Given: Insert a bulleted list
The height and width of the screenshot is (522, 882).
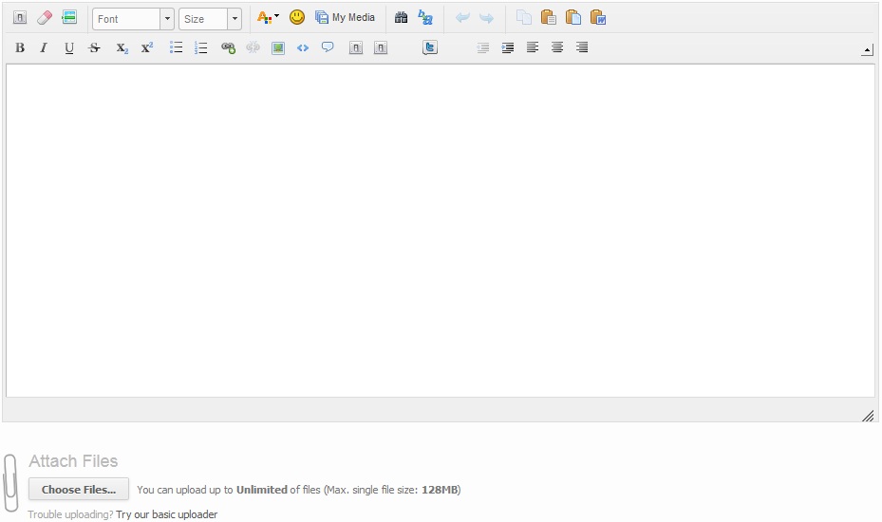Looking at the screenshot, I should click(177, 47).
